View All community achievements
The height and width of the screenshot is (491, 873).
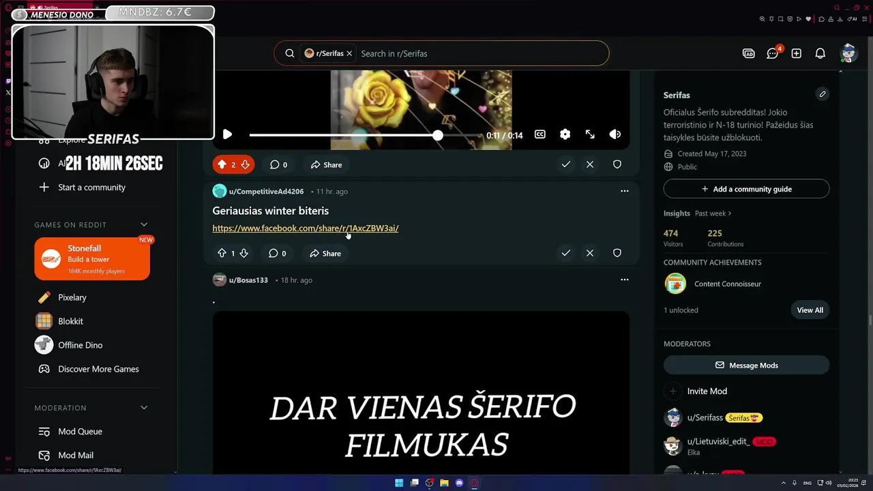tap(810, 310)
